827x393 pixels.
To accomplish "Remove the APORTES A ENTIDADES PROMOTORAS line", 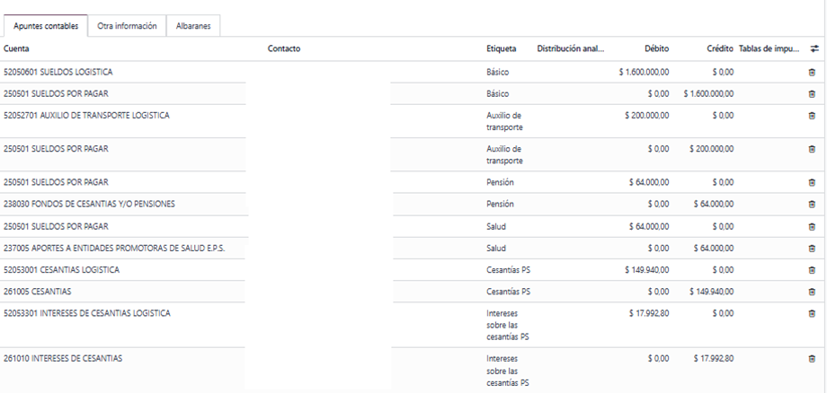I will point(812,249).
